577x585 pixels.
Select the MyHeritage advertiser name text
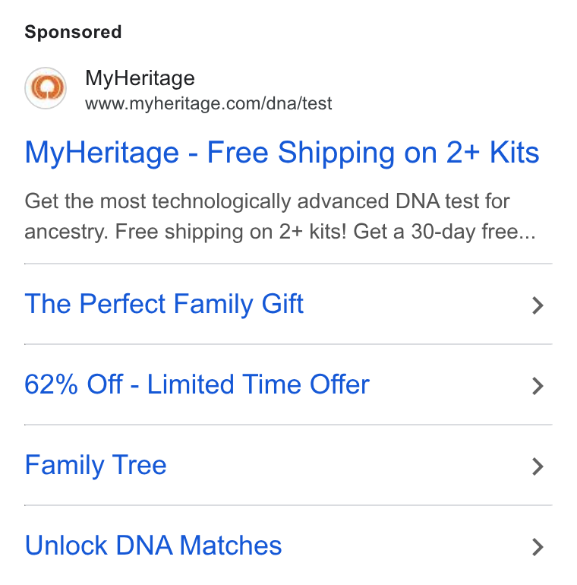[140, 78]
